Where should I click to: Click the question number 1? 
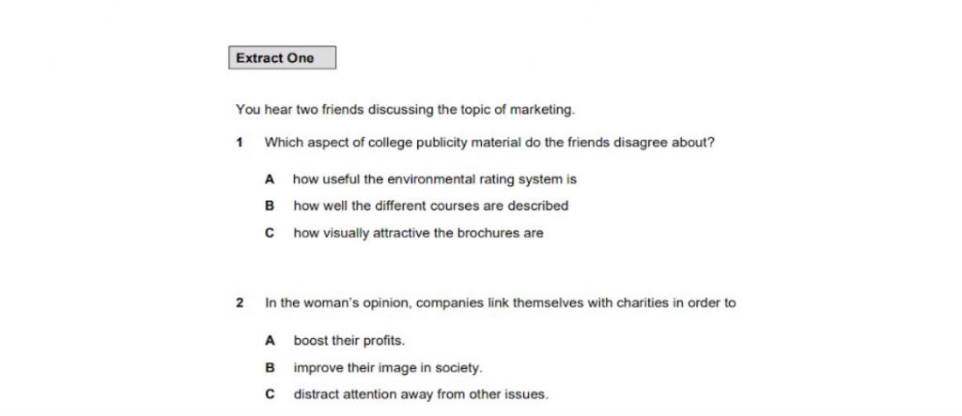(x=240, y=143)
